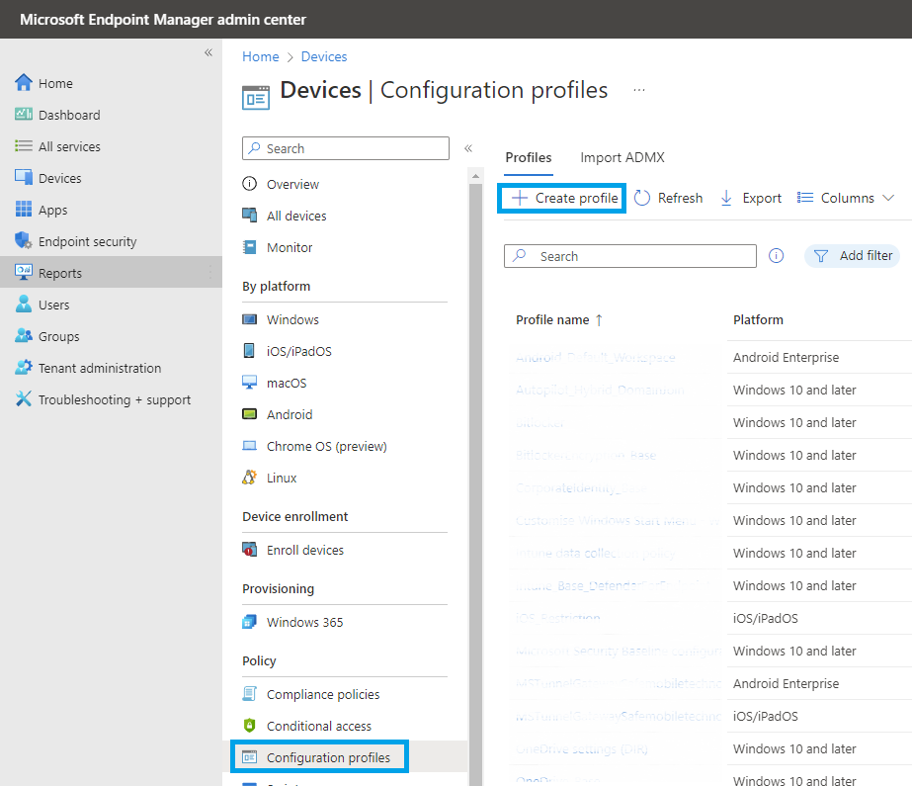Click the Add filter button

[x=852, y=255]
